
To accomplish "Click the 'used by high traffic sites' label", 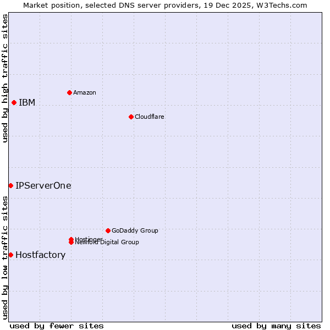I will click(5, 78).
